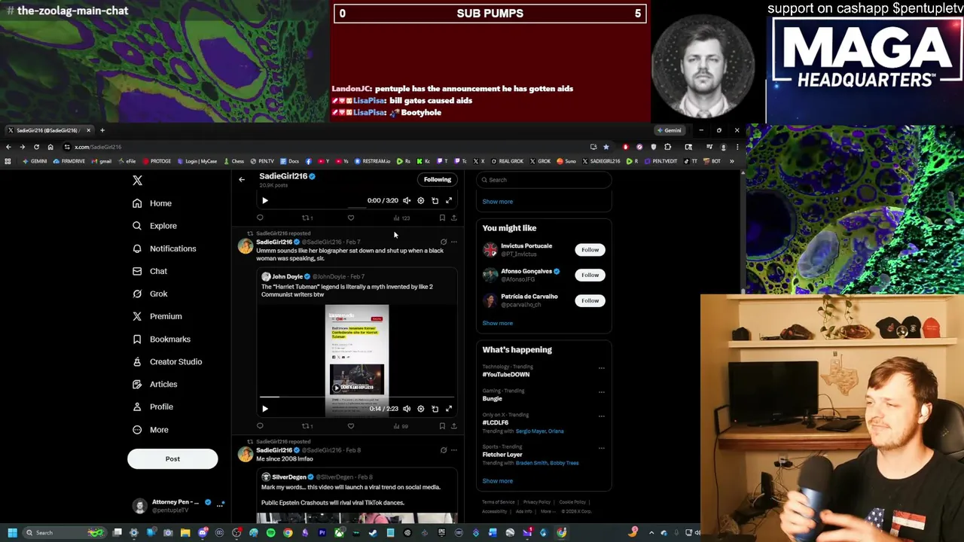Image resolution: width=964 pixels, height=542 pixels.
Task: Click the X logo in sidebar
Action: 137,181
